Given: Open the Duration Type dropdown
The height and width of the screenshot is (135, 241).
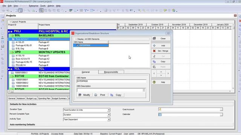Looking at the screenshot, I should click(109, 110).
